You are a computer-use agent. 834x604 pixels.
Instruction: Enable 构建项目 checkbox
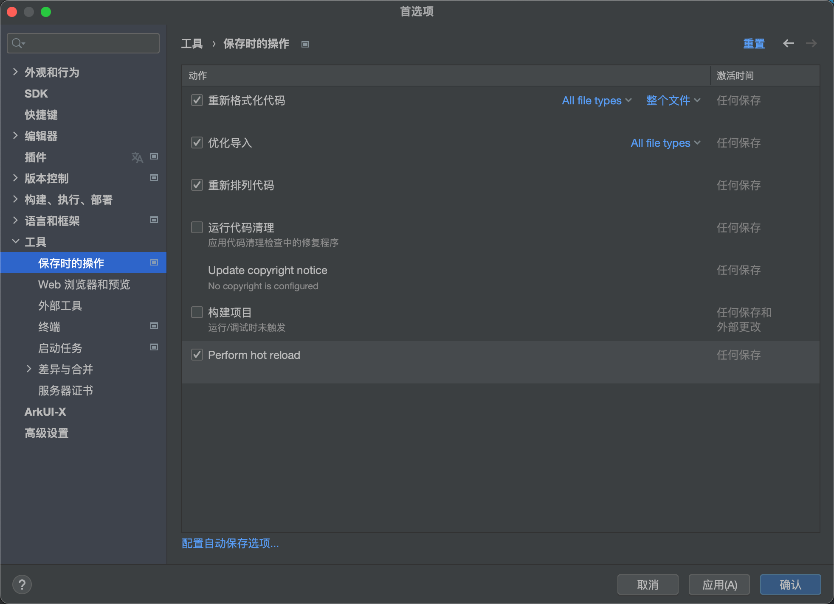[x=197, y=312]
